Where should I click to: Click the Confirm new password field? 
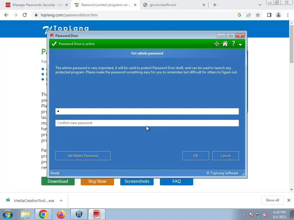point(147,123)
